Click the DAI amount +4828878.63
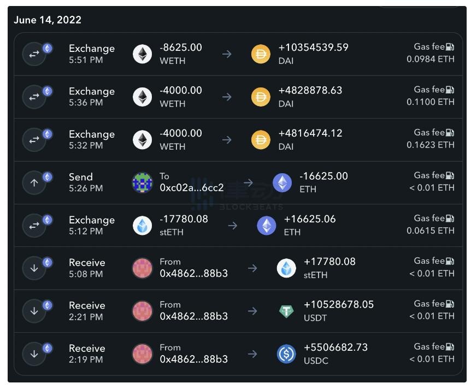 [x=310, y=91]
